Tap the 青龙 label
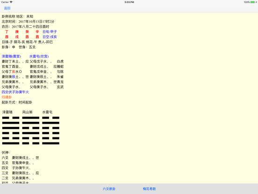 [x=60, y=82]
